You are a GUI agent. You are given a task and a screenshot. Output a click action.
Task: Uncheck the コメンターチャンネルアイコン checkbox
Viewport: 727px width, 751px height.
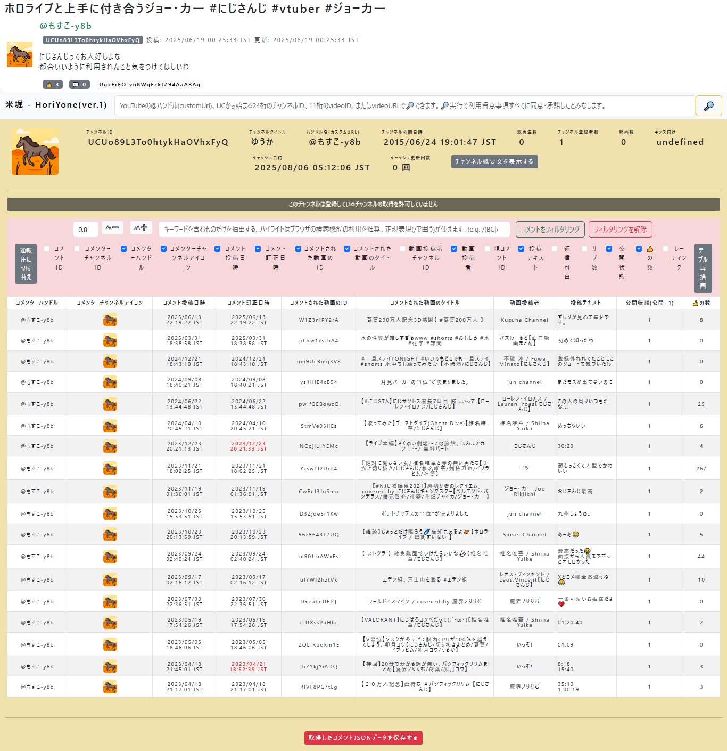click(164, 249)
